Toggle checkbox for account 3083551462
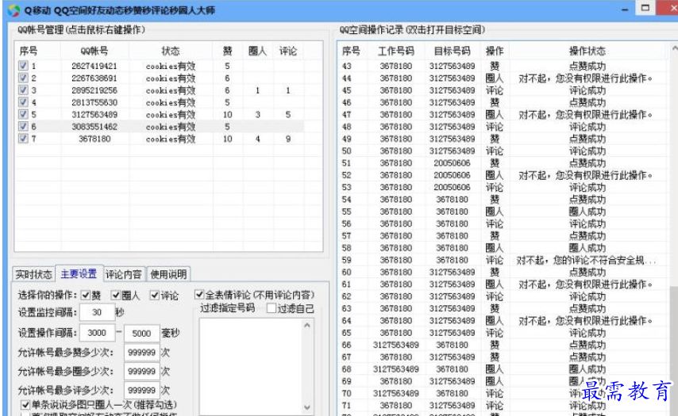The width and height of the screenshot is (678, 416). 23,126
